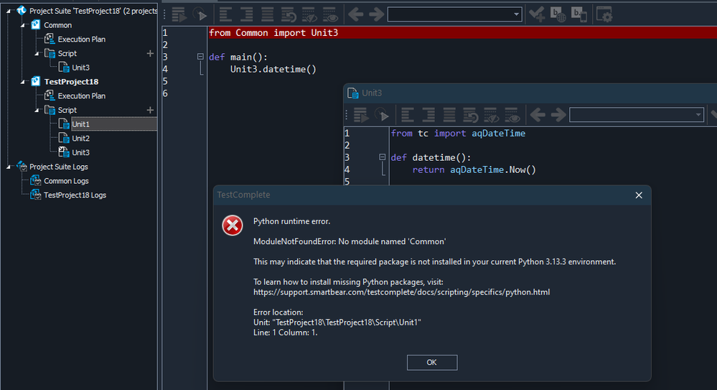The height and width of the screenshot is (390, 717).
Task: Toggle the crossed-eye icon in Unit3 toolbar
Action: 492,115
